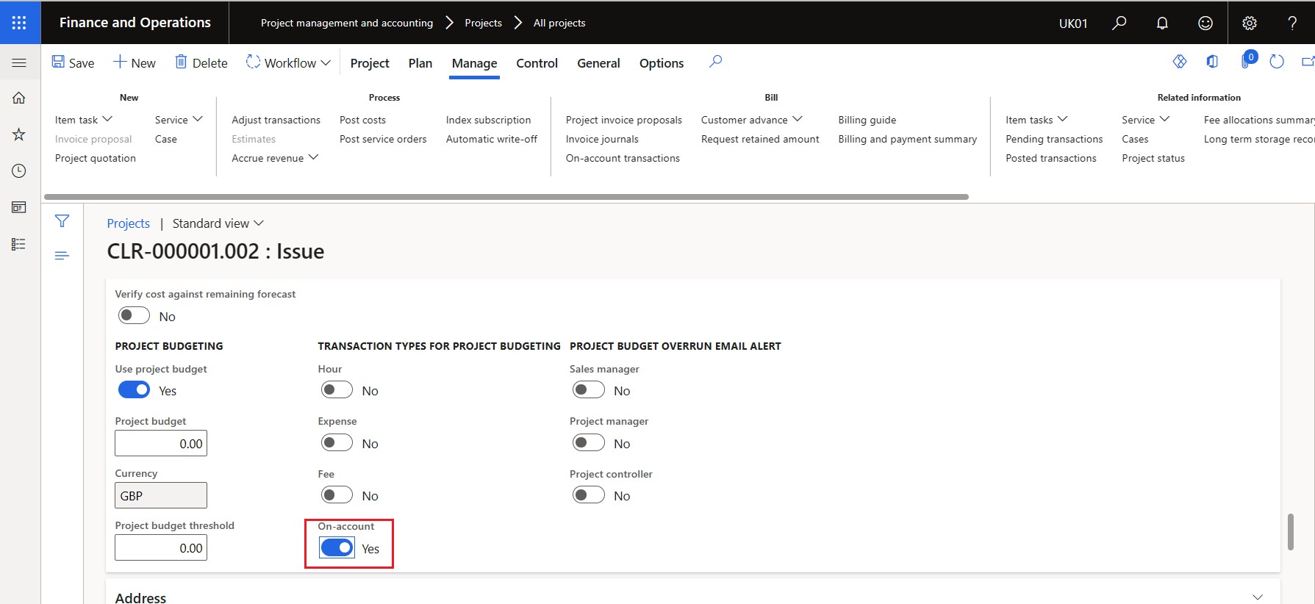1315x604 pixels.
Task: Toggle Project controller email alert
Action: pyautogui.click(x=588, y=495)
